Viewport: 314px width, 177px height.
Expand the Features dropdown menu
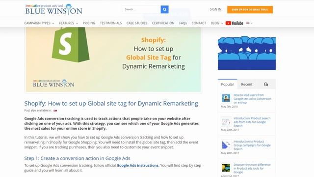pyautogui.click(x=68, y=23)
